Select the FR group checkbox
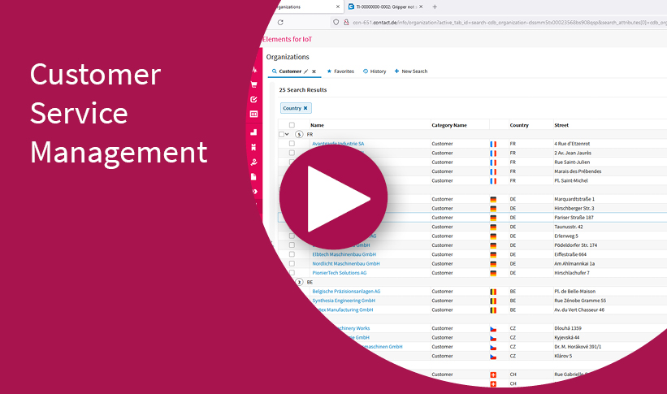 (281, 134)
